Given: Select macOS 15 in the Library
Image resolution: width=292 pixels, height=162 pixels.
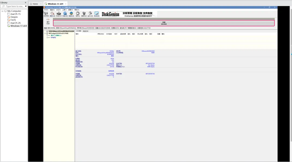Looking at the screenshot, I should tap(15, 14).
